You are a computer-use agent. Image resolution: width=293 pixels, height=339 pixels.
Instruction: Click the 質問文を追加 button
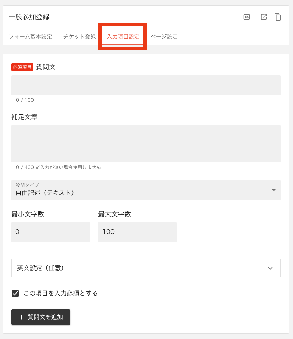41,317
